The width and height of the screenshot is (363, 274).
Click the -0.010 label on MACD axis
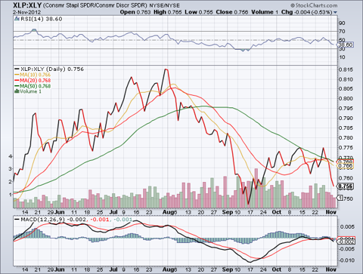(x=346, y=260)
